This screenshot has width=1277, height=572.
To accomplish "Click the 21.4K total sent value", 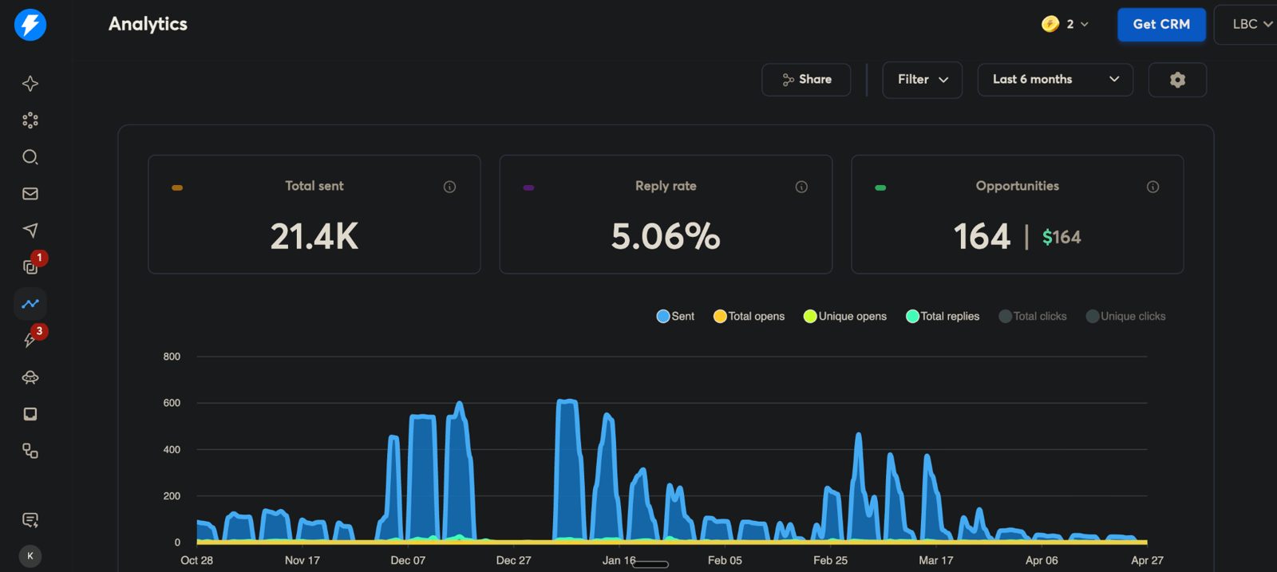I will pos(314,236).
